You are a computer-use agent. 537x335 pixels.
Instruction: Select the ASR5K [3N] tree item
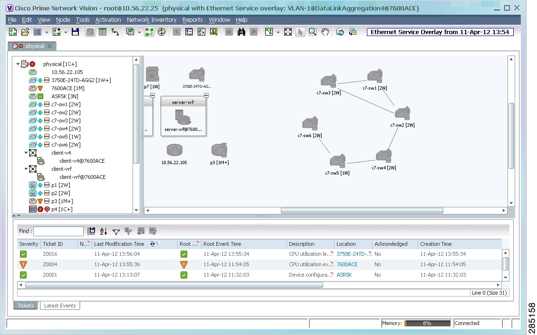pyautogui.click(x=65, y=96)
